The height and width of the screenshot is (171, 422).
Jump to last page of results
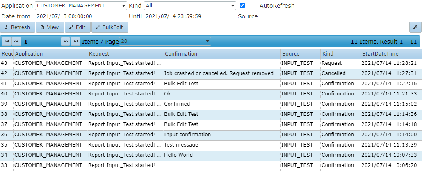(75, 41)
